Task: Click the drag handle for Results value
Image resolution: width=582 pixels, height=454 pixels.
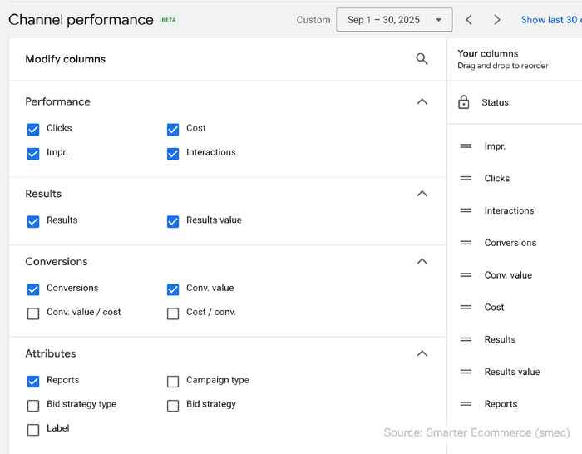Action: [466, 372]
